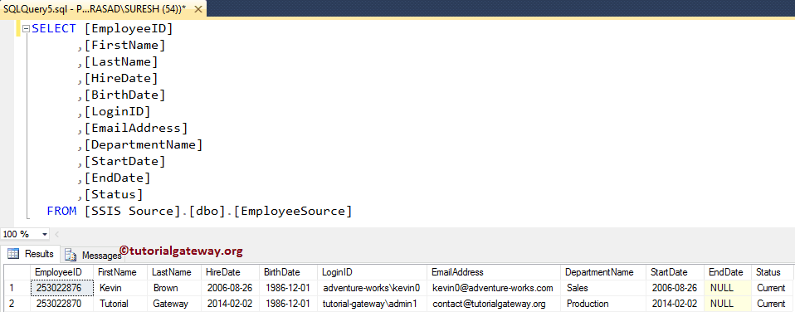Viewport: 795px width, 312px height.
Task: Click the EmployeeID column header
Action: point(62,272)
